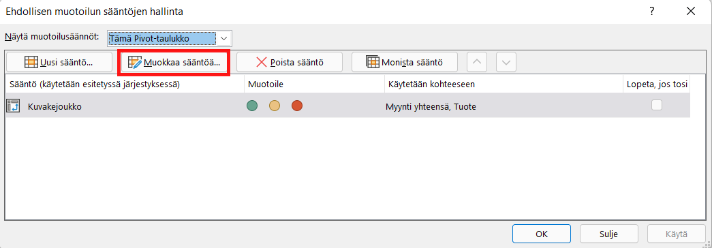This screenshot has width=712, height=248.
Task: Select the Kuvakejoukko rule row
Action: [x=348, y=106]
